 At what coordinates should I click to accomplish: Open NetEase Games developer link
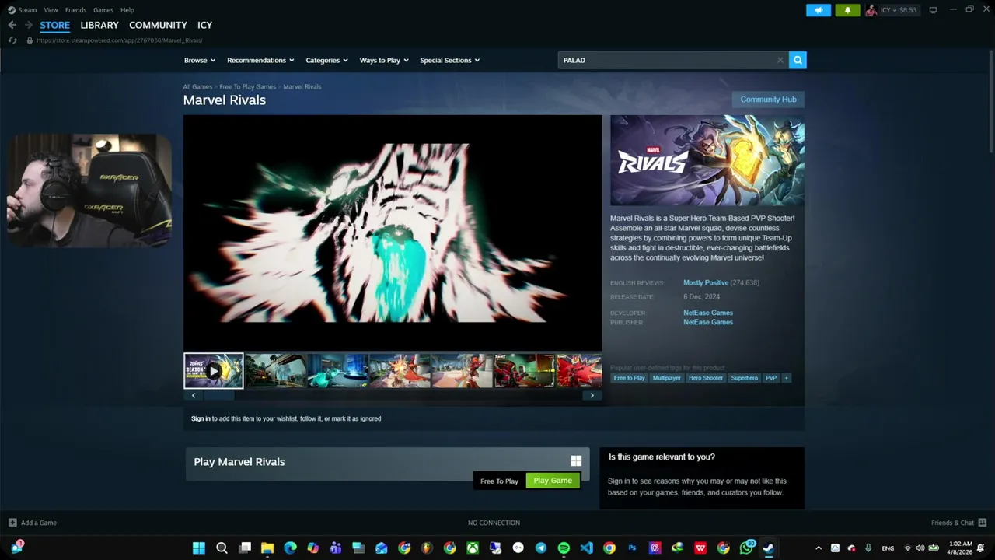click(x=708, y=313)
